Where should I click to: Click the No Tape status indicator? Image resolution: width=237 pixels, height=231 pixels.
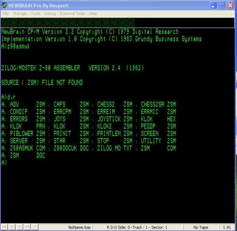(201, 227)
